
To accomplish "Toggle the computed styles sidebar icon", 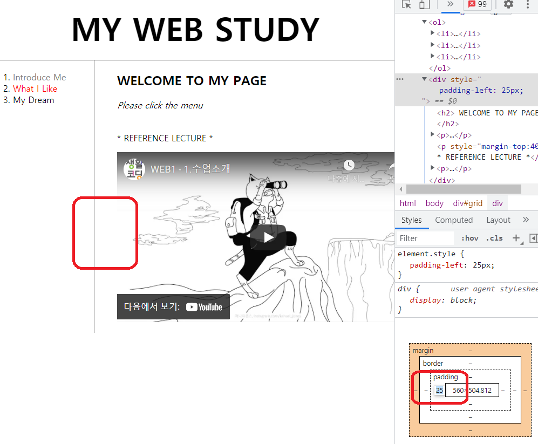I will pos(534,238).
